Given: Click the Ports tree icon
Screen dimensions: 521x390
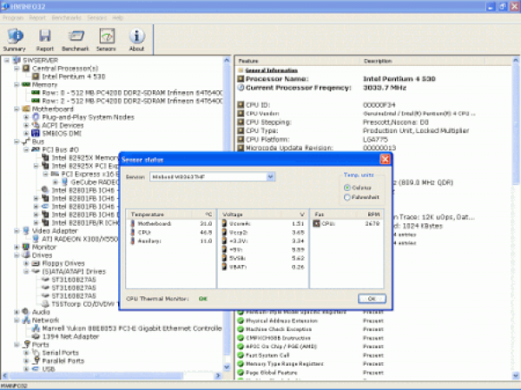Looking at the screenshot, I should pyautogui.click(x=27, y=345).
